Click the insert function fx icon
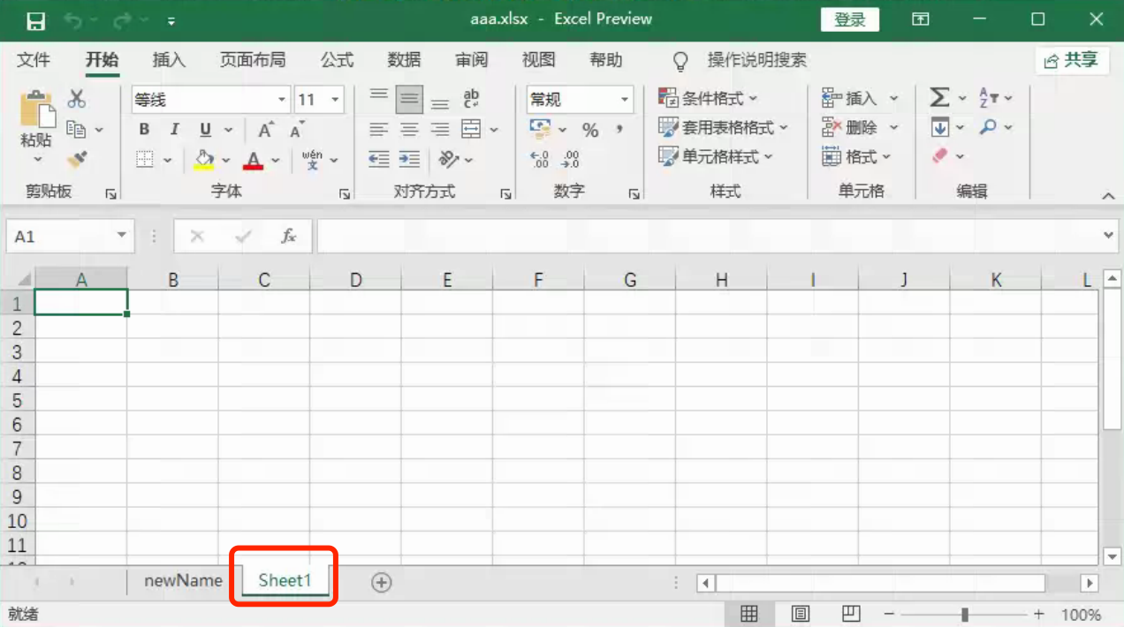The width and height of the screenshot is (1124, 627). pos(288,237)
